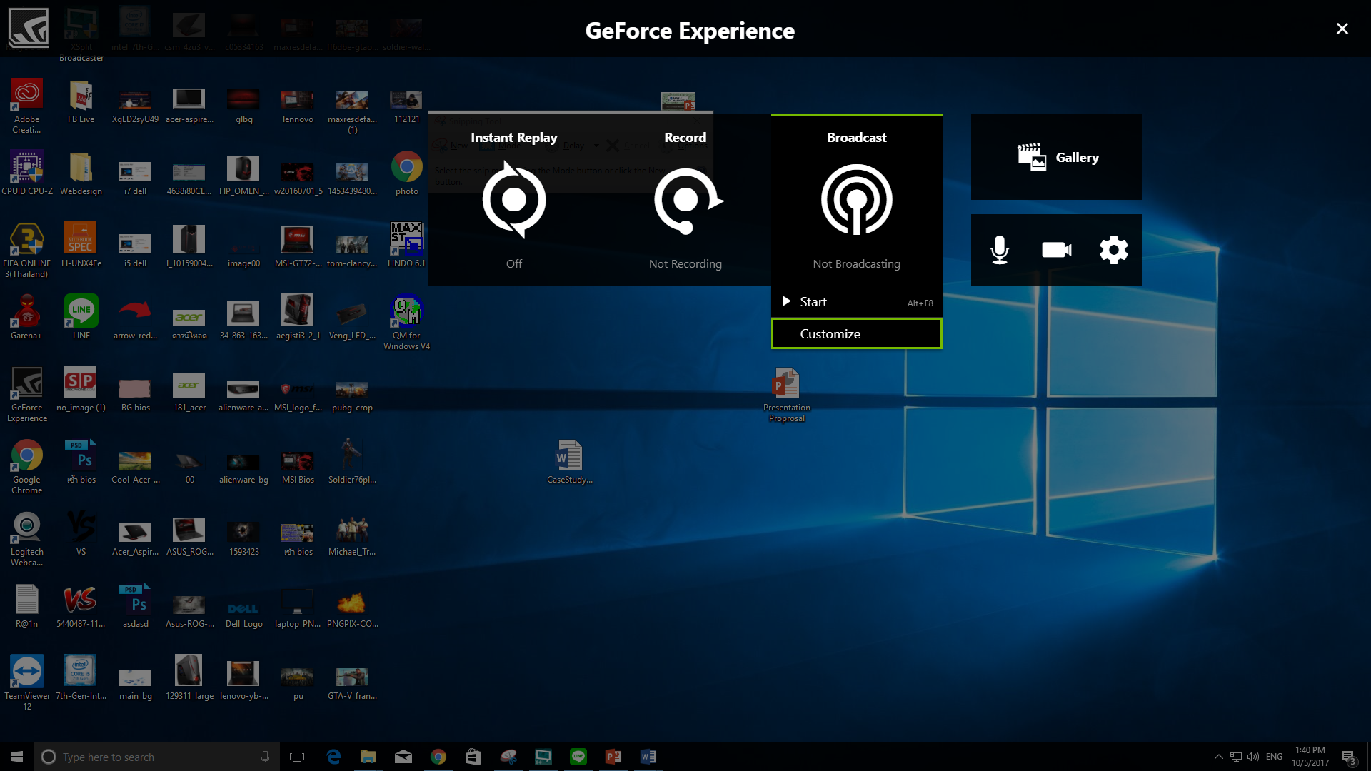Toggle the camera in overlay

pyautogui.click(x=1057, y=250)
